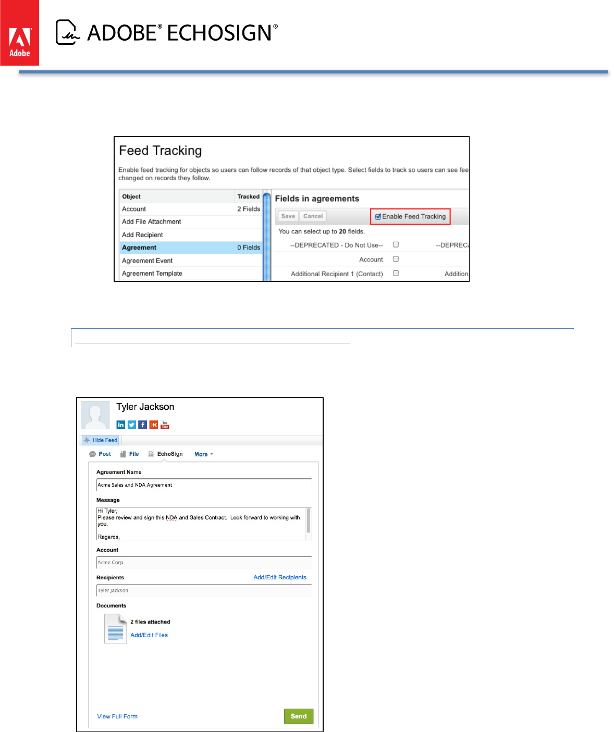Screen dimensions: 614x732
Task: Select the Account object row
Action: tap(191, 209)
